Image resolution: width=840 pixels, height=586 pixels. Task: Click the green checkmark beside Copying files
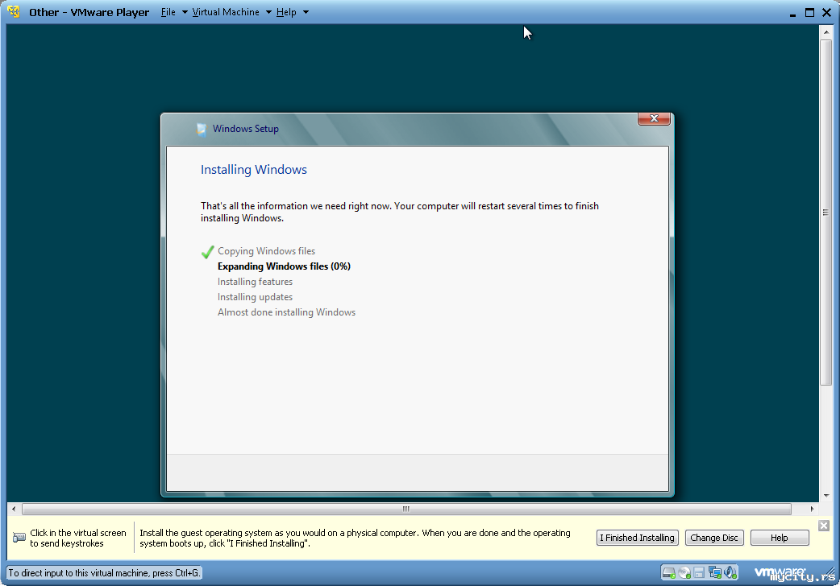click(208, 252)
